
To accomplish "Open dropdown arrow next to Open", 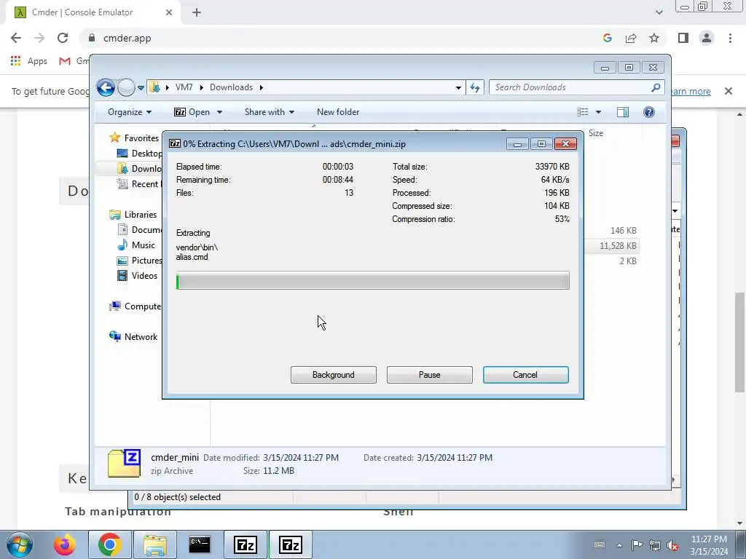I will pos(219,112).
